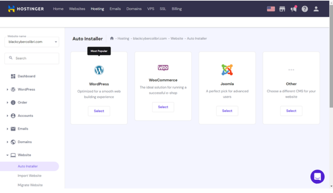Expand the Emails sidebar section arrow
333x193 pixels.
coord(7,129)
